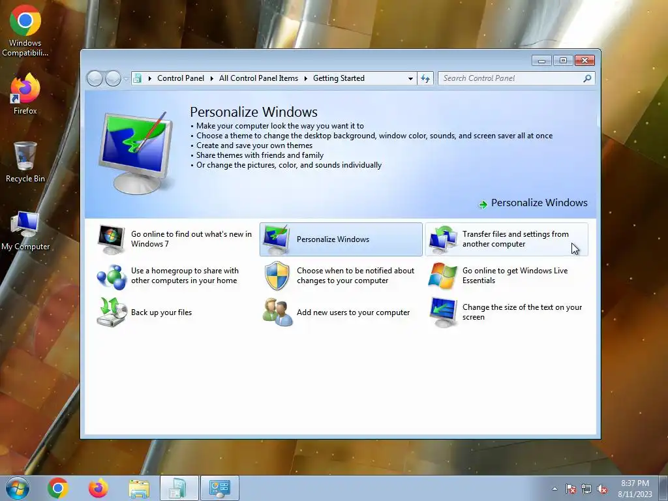The image size is (668, 501).
Task: Click the text size monitor icon
Action: click(443, 312)
